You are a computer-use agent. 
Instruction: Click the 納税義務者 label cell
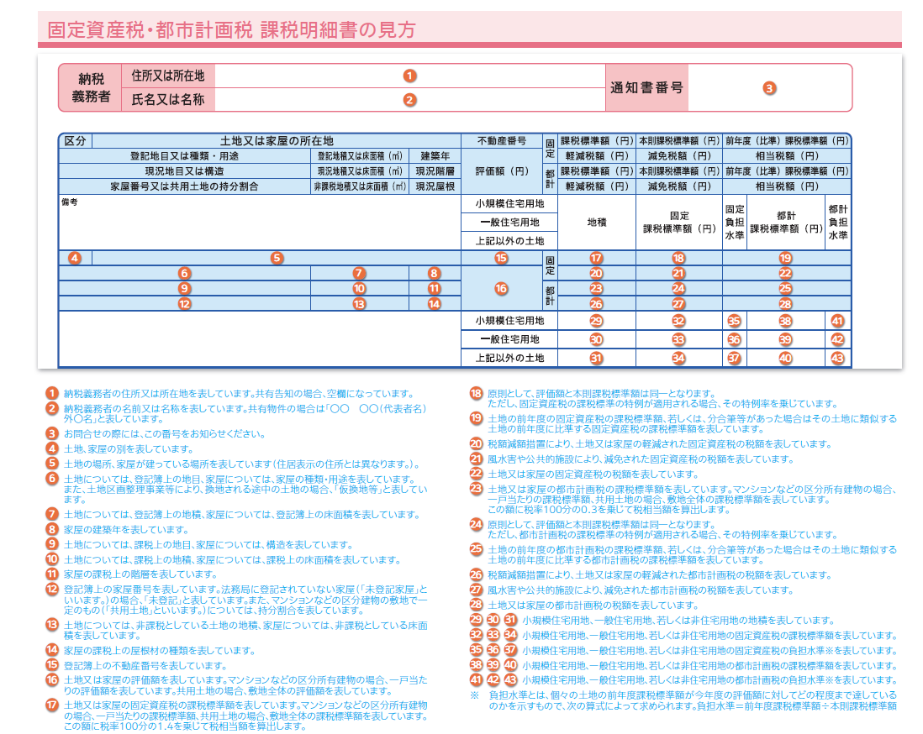pos(91,87)
